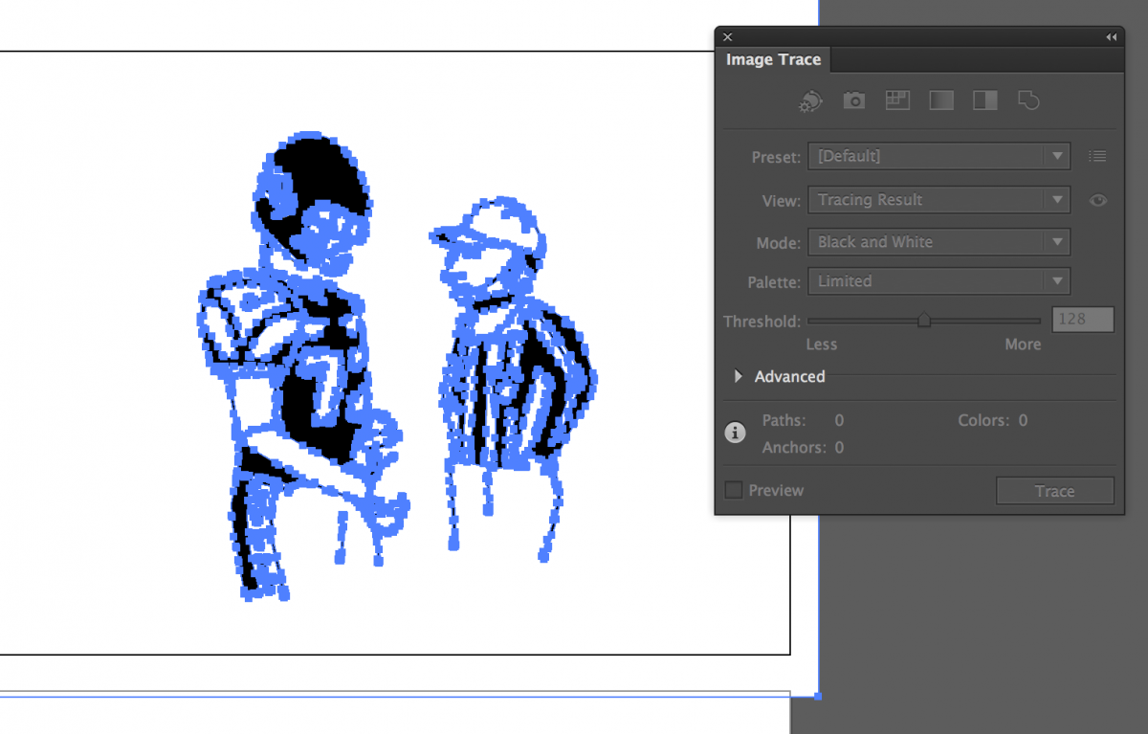Select the Grayscale gradient preset icon

coord(941,100)
